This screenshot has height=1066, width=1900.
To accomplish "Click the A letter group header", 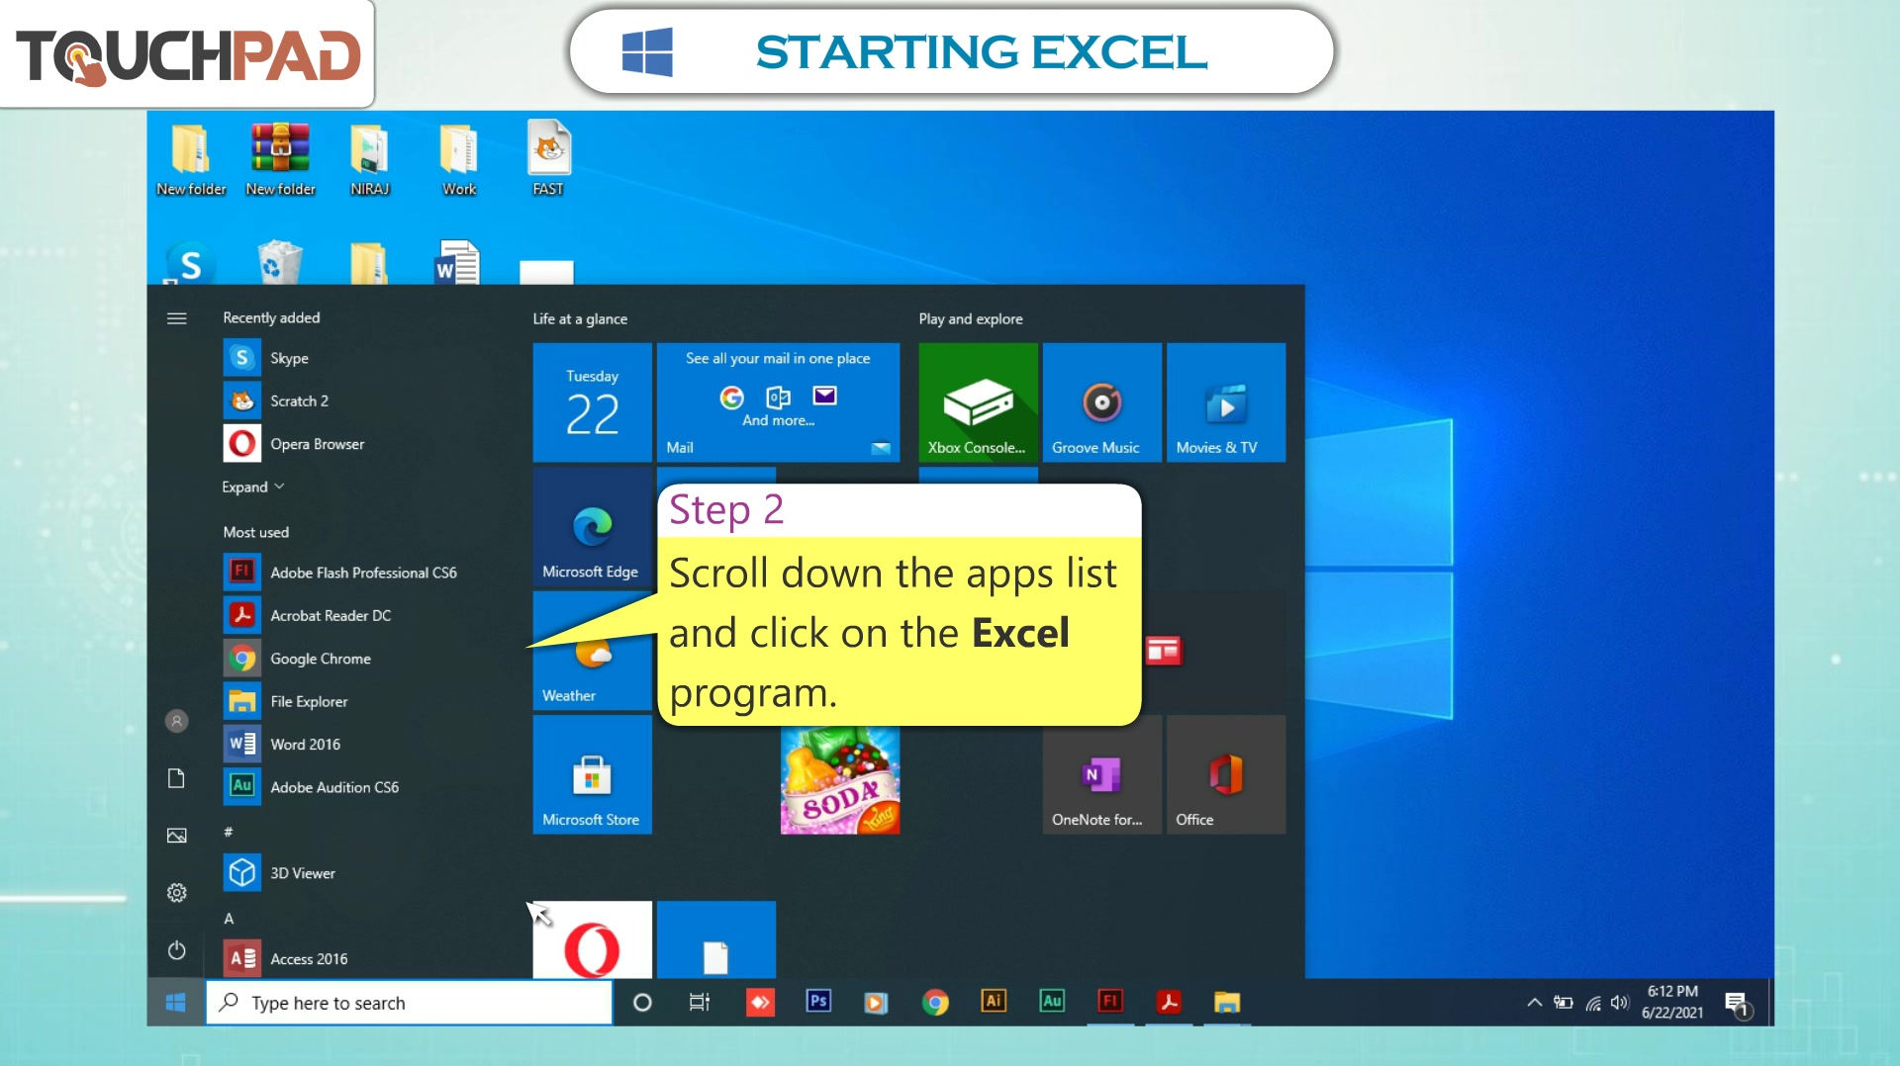I will [229, 918].
